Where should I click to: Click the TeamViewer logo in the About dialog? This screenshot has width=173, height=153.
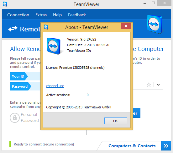54,46
